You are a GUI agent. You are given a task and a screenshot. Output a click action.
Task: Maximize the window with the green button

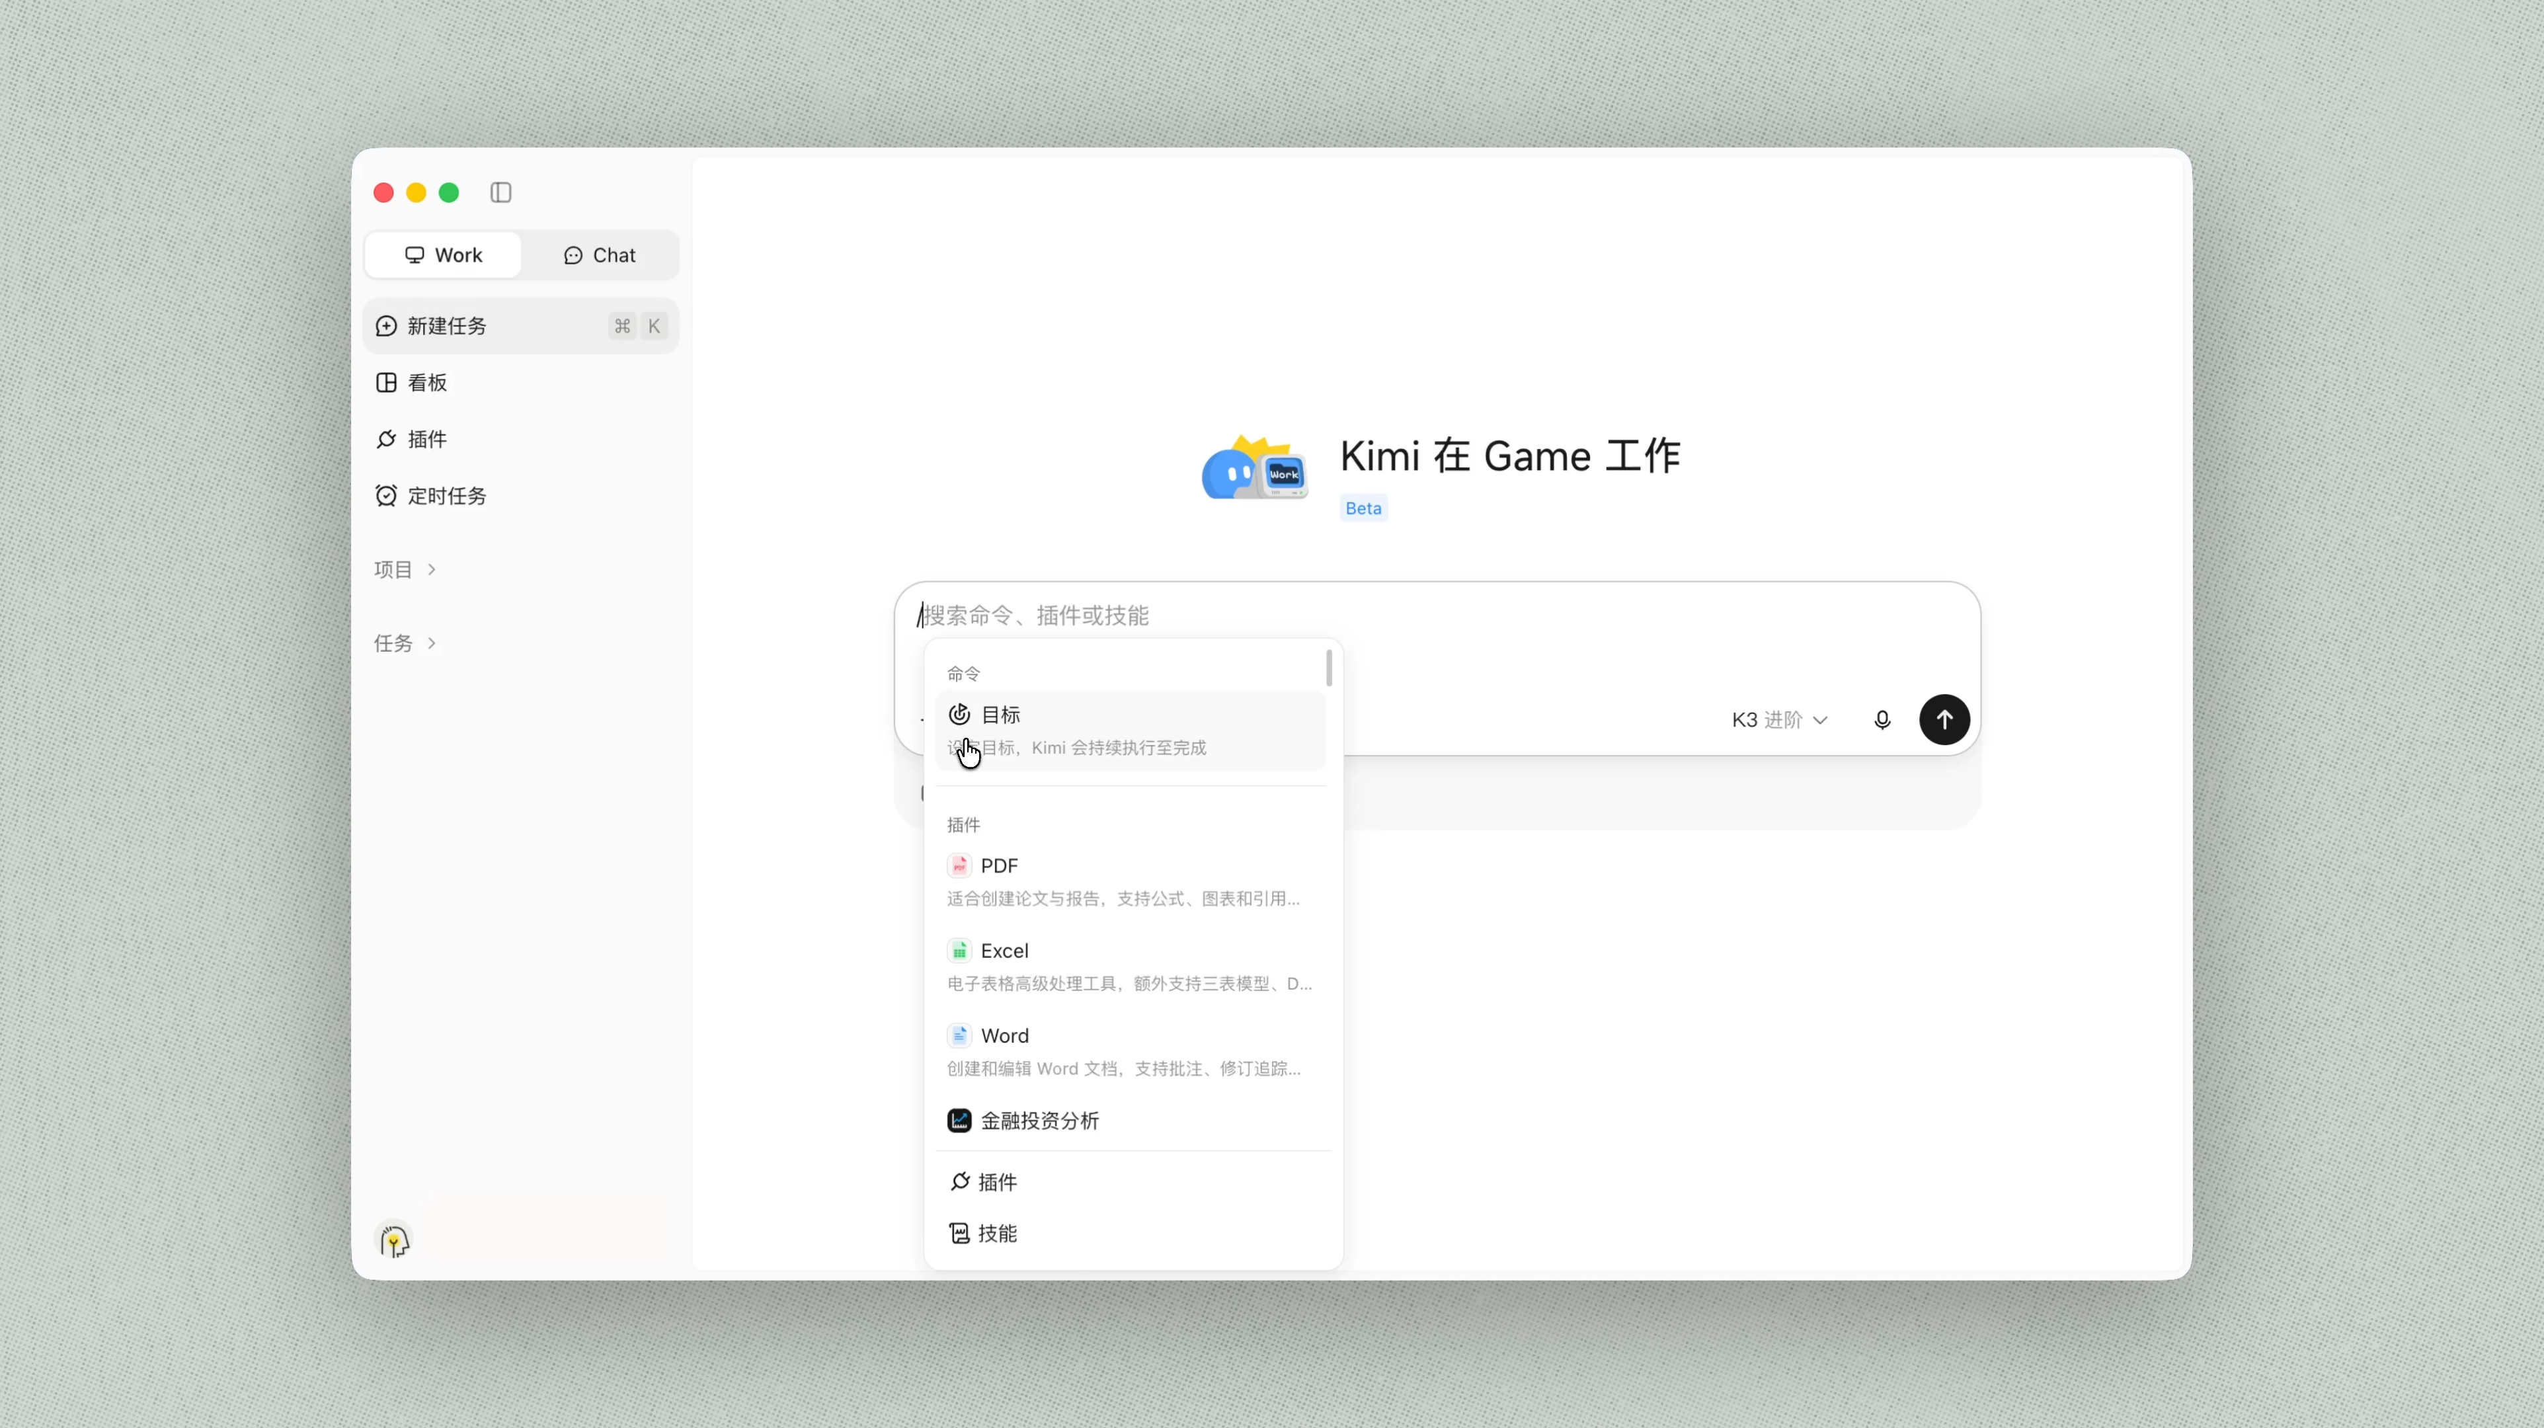point(450,192)
